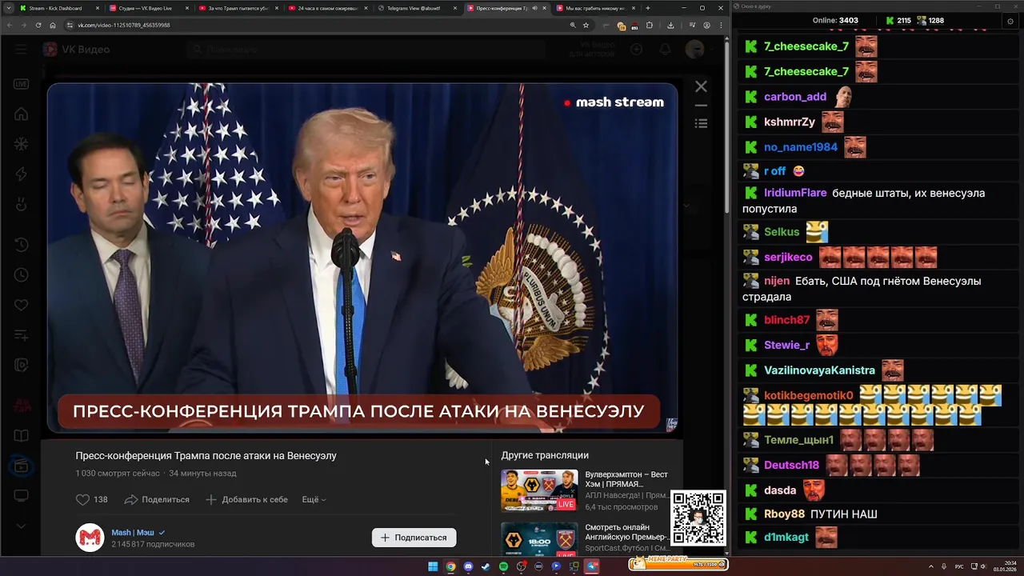Expand the VK sidebar chevron at bottom

[22, 526]
